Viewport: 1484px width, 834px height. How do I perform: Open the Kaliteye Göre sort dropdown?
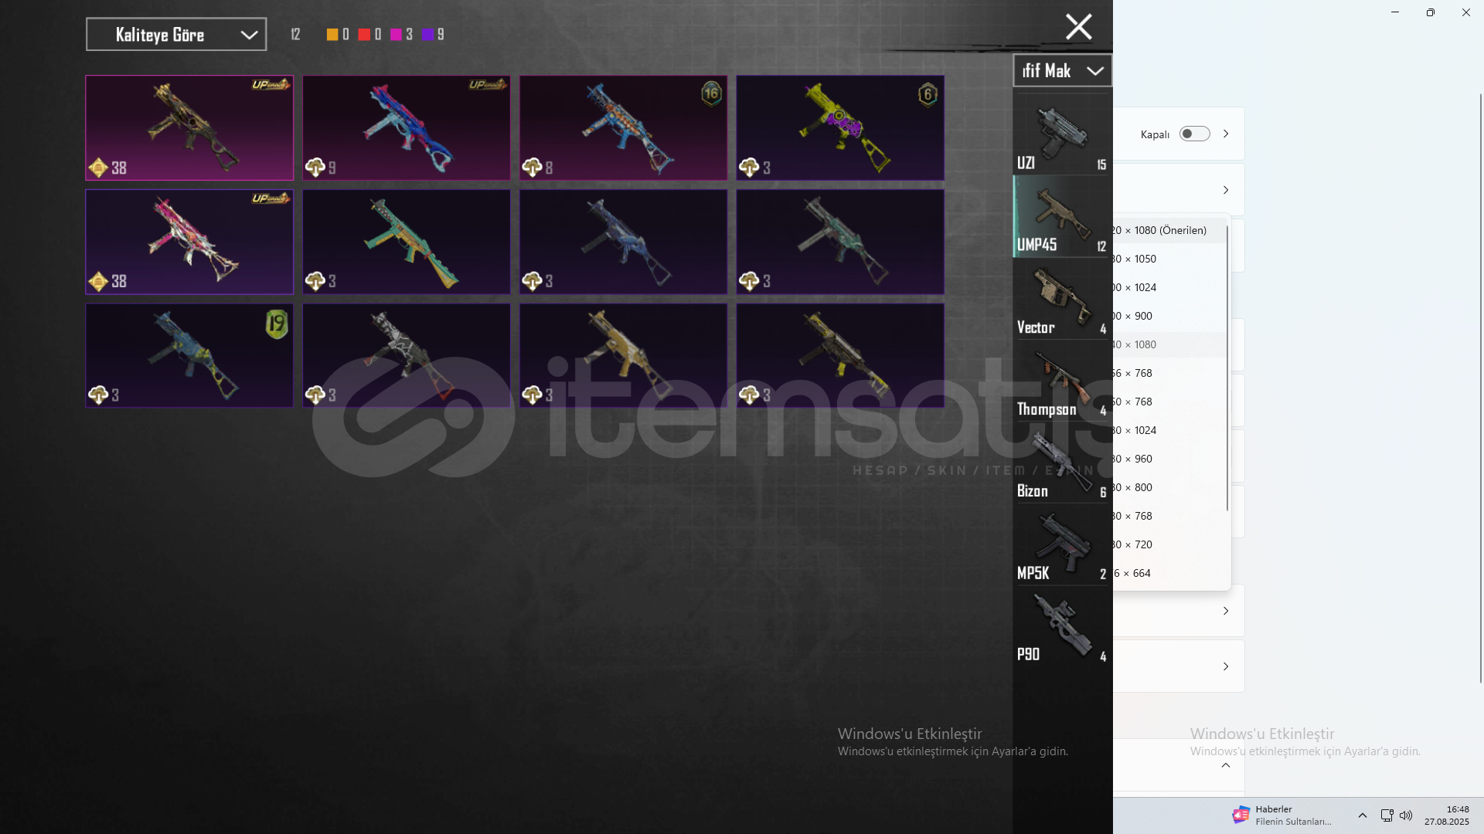pos(176,35)
